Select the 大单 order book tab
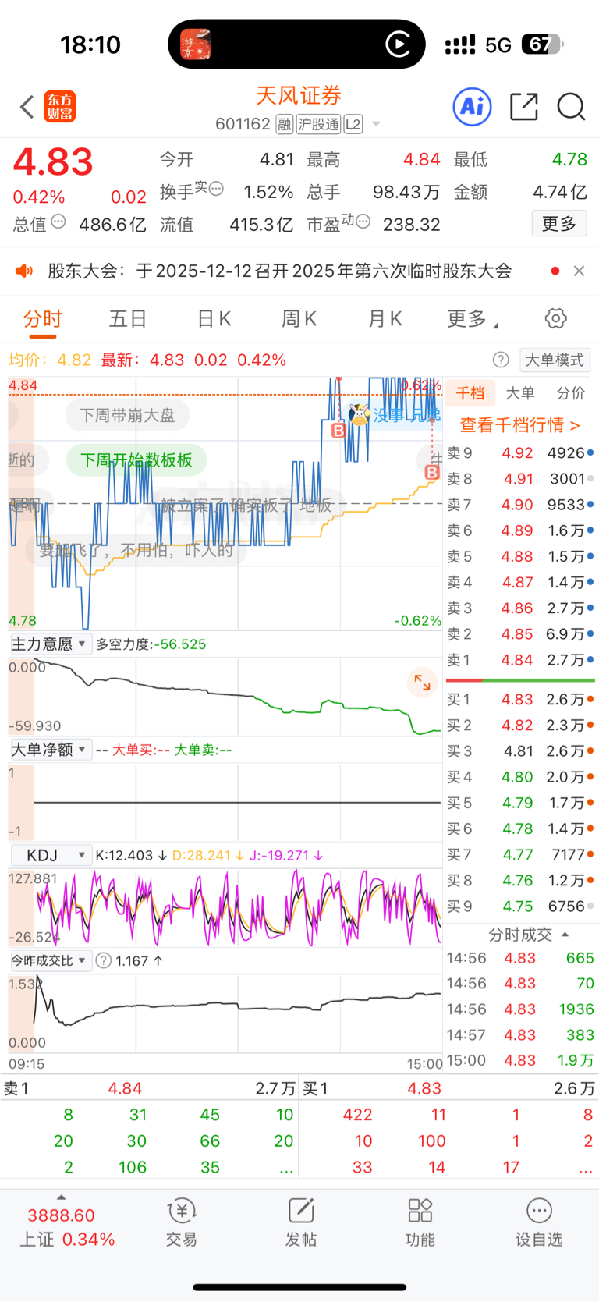Viewport: 599px width, 1302px height. click(x=520, y=393)
